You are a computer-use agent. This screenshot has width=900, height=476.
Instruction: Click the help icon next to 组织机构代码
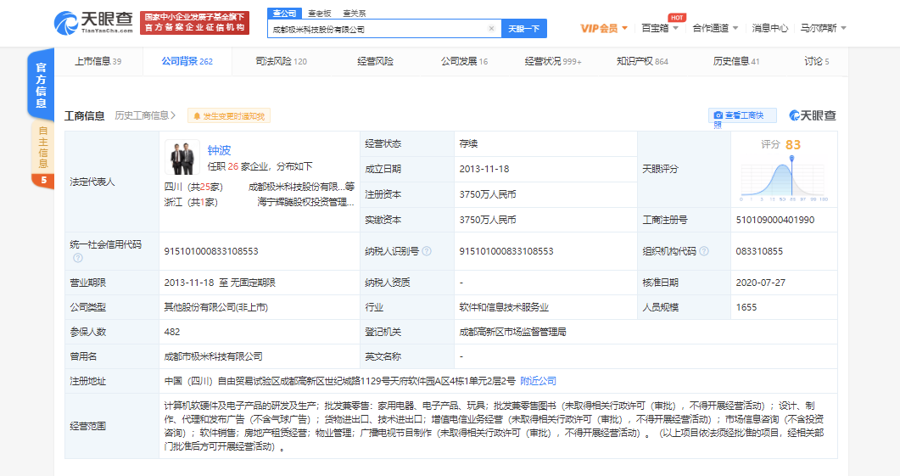(x=704, y=251)
